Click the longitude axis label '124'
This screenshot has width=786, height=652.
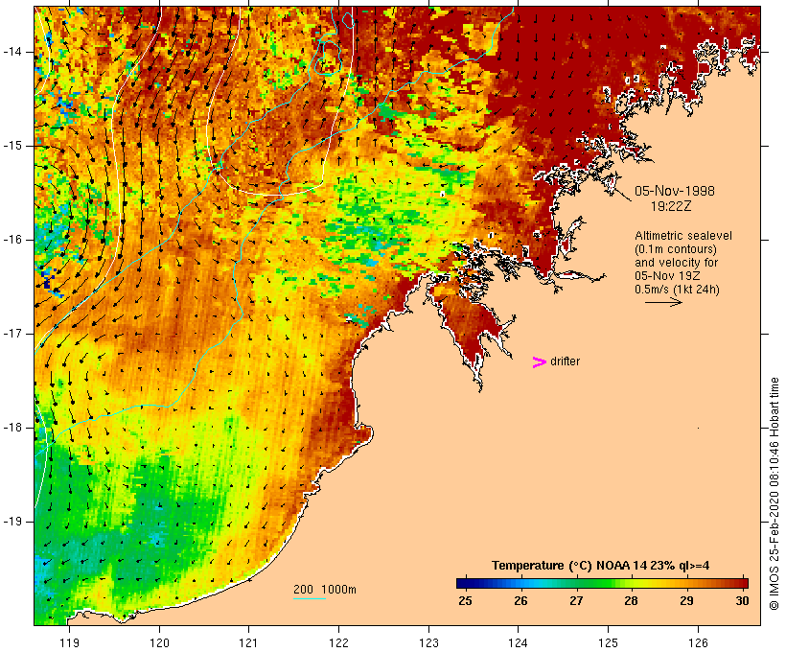coord(519,642)
